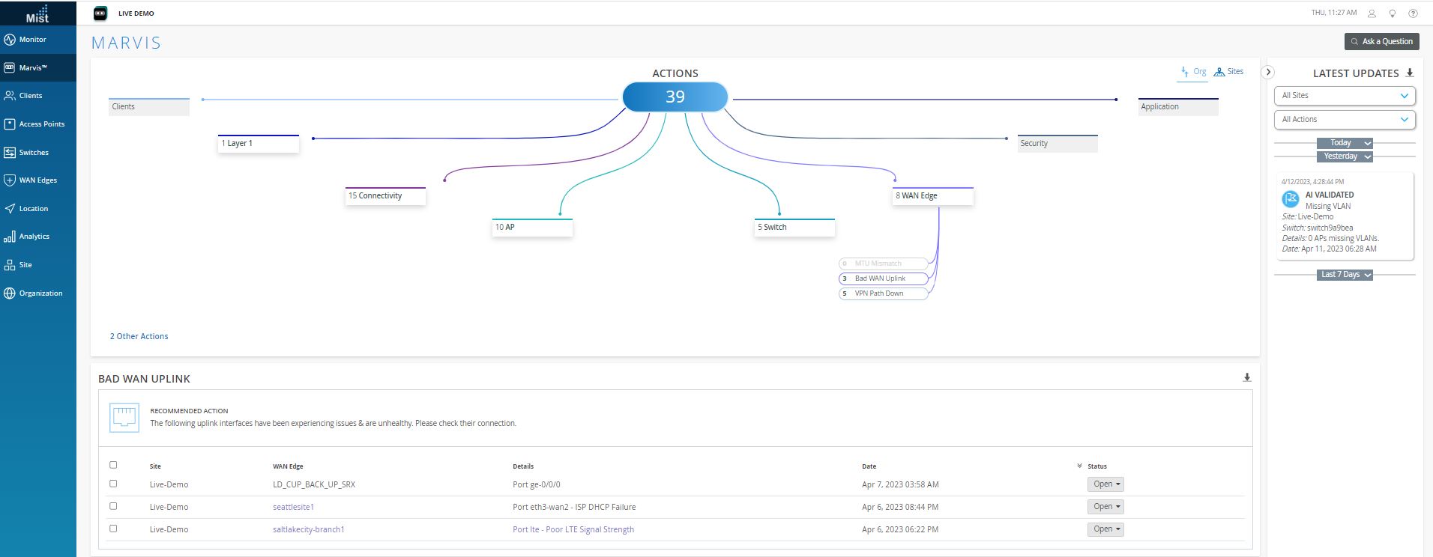This screenshot has width=1433, height=557.
Task: Switch to the Sites view tab
Action: (1228, 72)
